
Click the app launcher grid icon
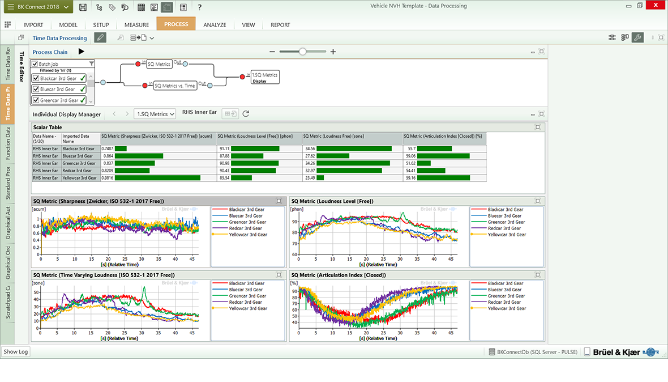point(8,25)
